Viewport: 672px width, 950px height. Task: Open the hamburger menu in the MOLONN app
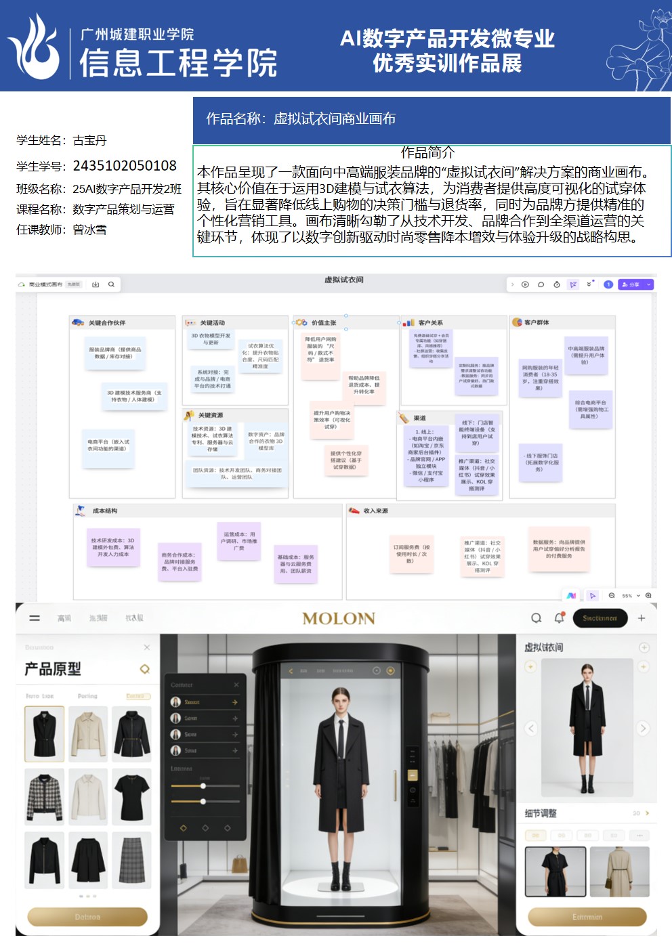coord(35,618)
